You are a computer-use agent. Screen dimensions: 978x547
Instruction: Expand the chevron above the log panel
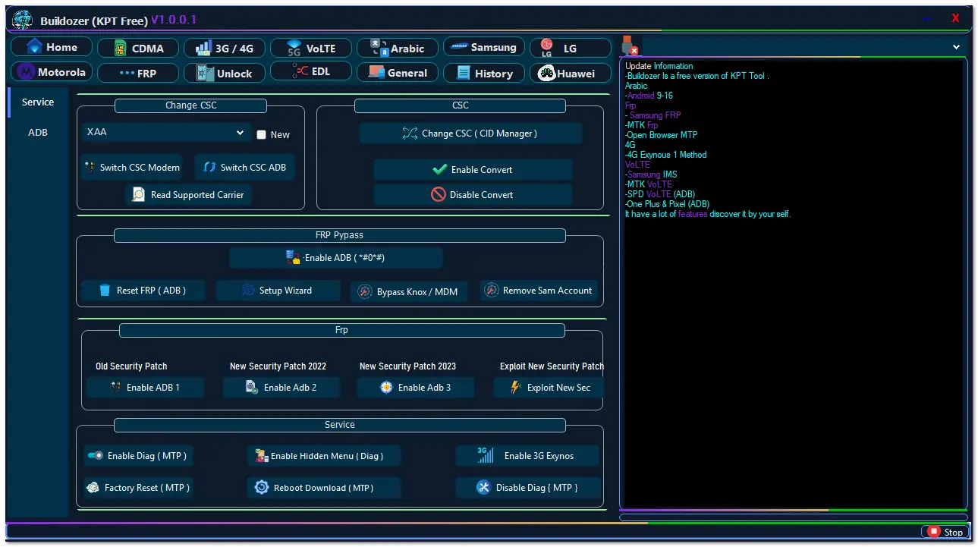click(956, 47)
